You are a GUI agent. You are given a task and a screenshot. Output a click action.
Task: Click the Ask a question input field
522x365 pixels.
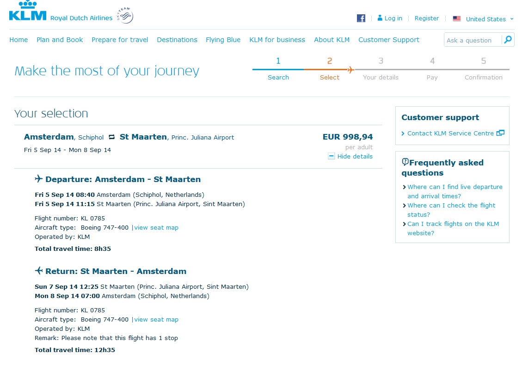click(473, 40)
